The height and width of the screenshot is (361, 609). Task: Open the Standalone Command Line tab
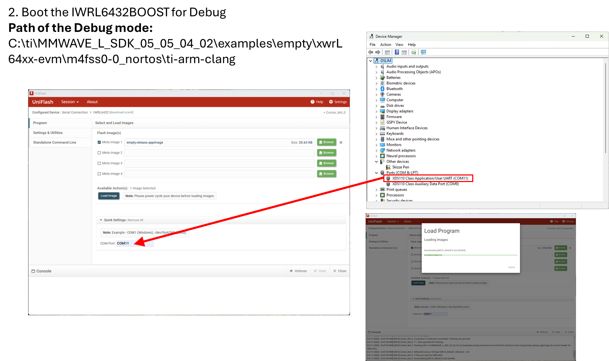pyautogui.click(x=60, y=143)
